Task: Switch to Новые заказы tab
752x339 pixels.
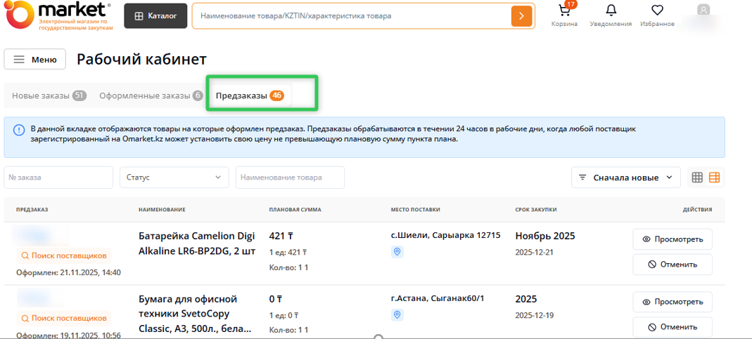Action: (x=49, y=95)
